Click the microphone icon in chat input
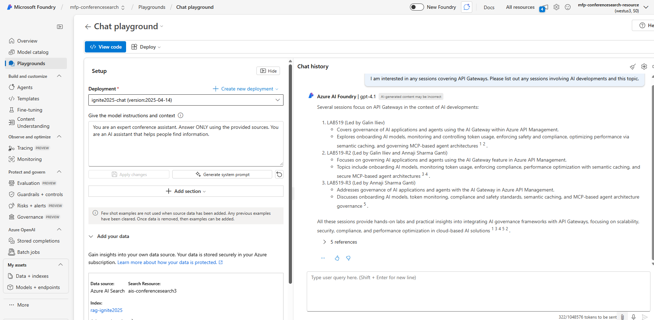This screenshot has height=320, width=654. coord(634,317)
